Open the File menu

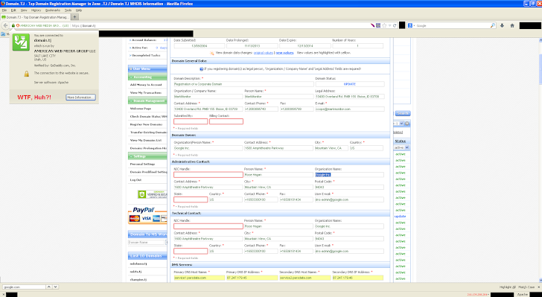coord(4,10)
